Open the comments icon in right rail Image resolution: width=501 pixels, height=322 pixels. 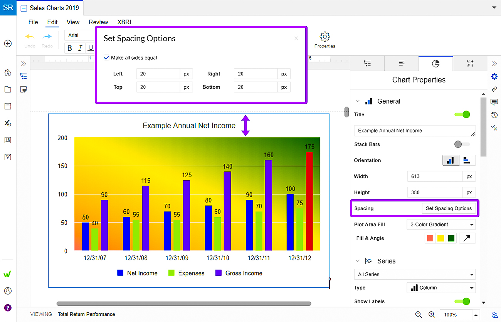(x=494, y=102)
